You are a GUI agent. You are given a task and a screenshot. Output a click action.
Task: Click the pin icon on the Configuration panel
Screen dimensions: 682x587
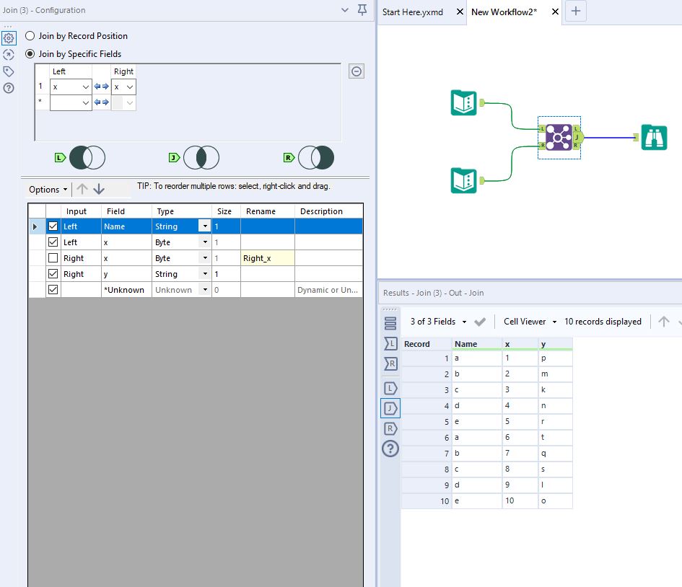[x=362, y=10]
